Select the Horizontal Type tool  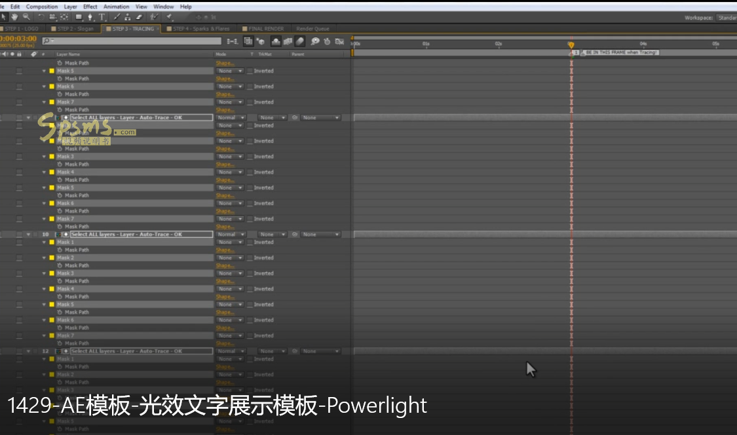click(102, 17)
